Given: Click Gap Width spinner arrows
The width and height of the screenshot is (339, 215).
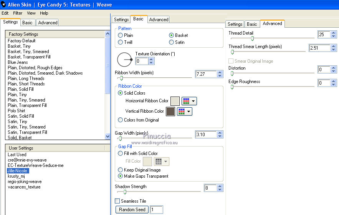Looking at the screenshot, I should 220,135.
